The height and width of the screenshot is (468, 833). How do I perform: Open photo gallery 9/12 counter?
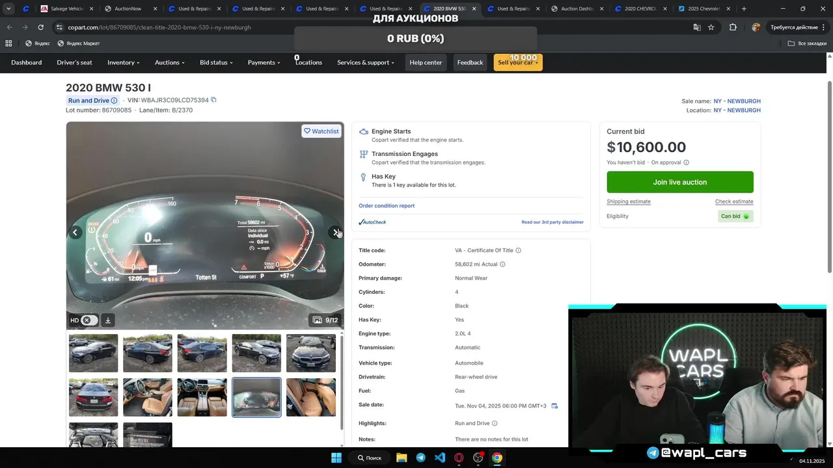tap(325, 320)
